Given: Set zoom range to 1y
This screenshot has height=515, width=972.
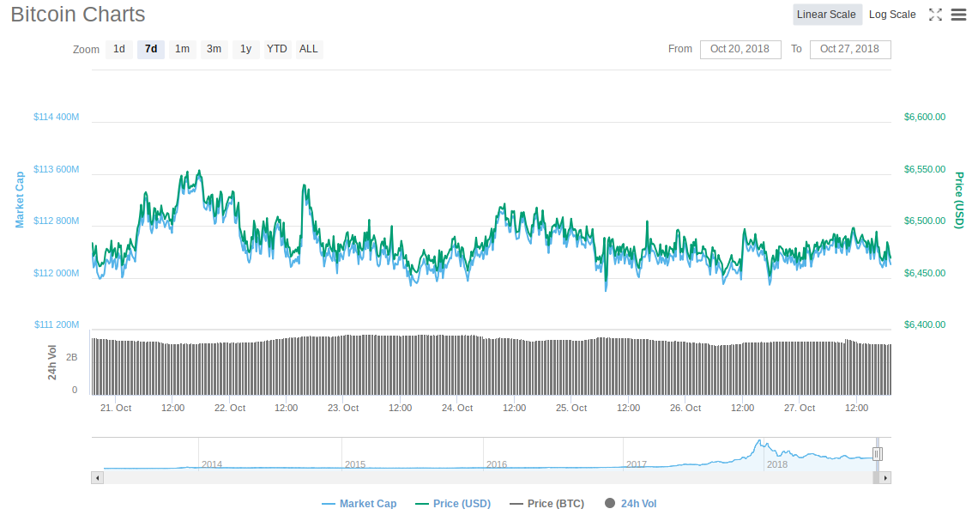Looking at the screenshot, I should click(245, 49).
